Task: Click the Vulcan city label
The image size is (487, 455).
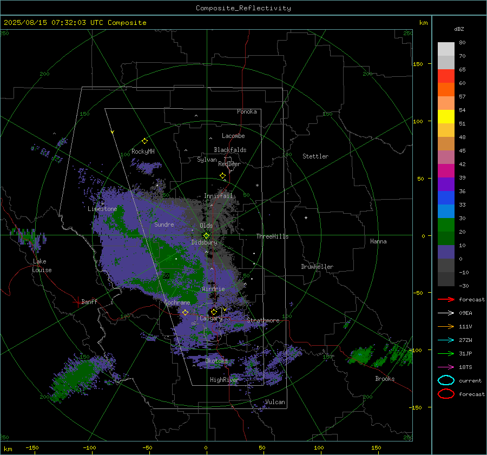Action: [x=275, y=402]
